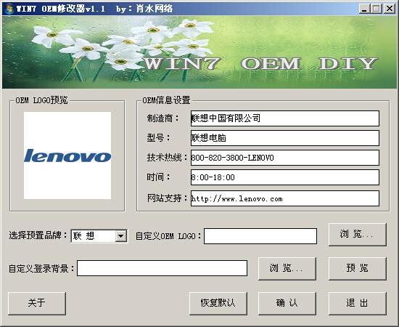Click the Lenovo logo preview image
Viewport: 399px width, 327px height.
pyautogui.click(x=67, y=156)
